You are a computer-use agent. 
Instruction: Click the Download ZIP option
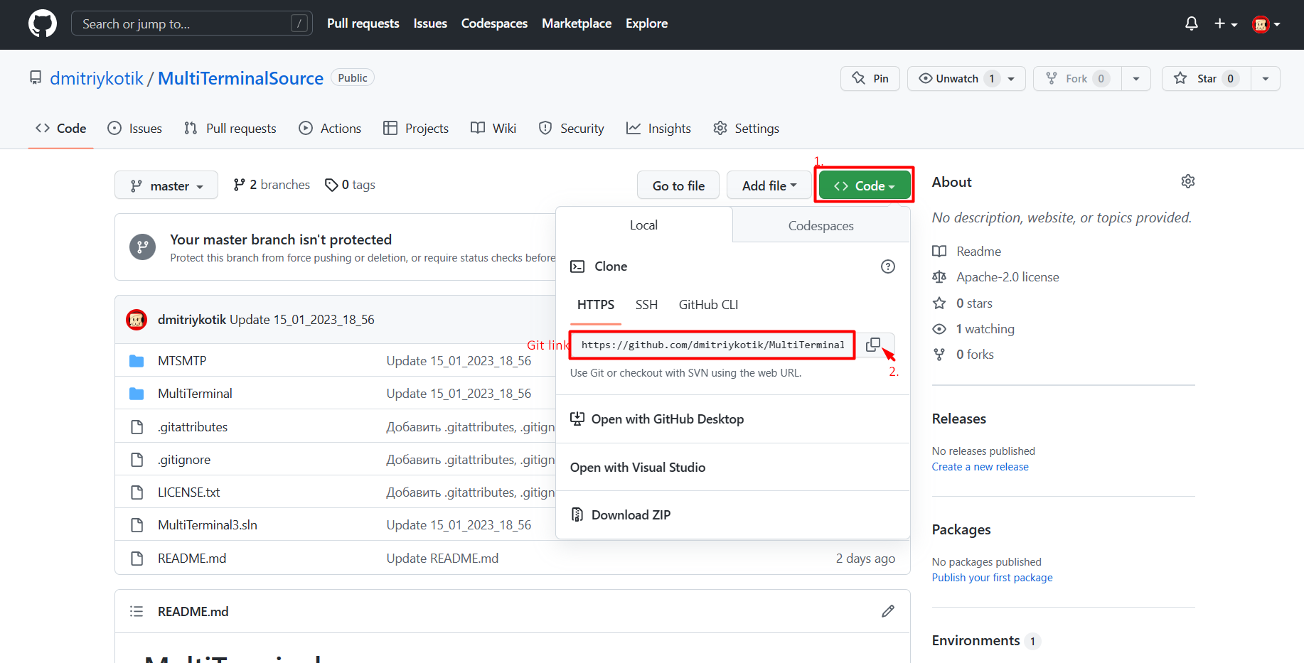(630, 514)
